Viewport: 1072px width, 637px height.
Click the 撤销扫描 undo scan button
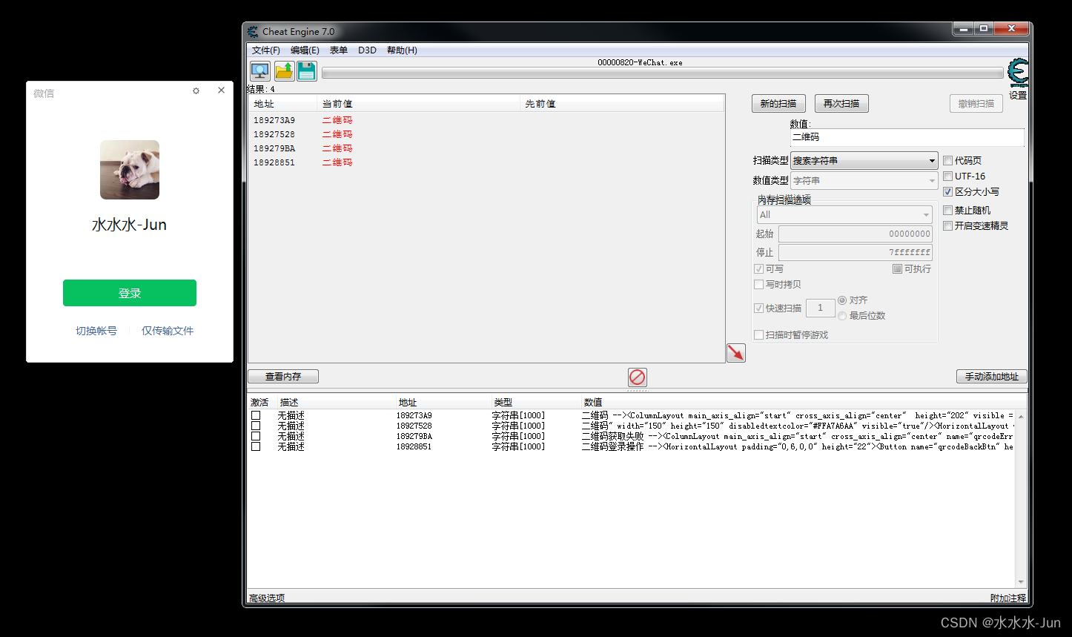click(x=976, y=104)
